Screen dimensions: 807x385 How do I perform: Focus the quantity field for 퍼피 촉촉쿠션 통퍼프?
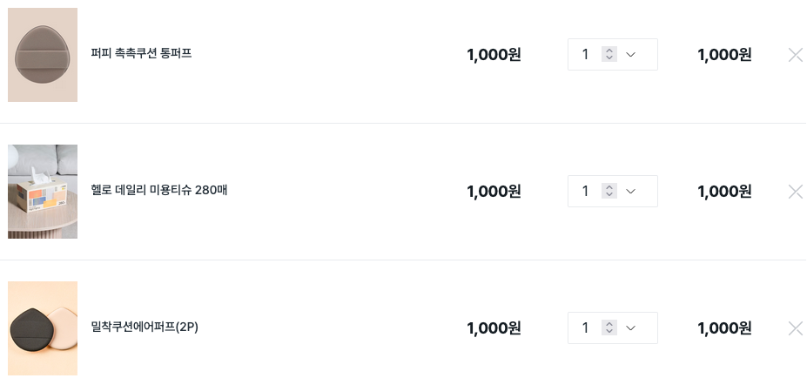click(586, 55)
